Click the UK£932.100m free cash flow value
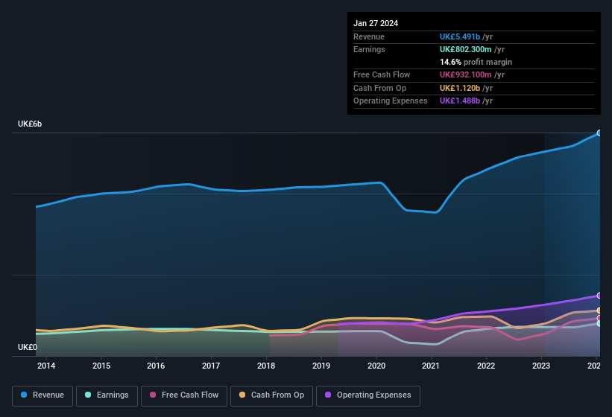Viewport: 612px width, 417px height. click(465, 74)
